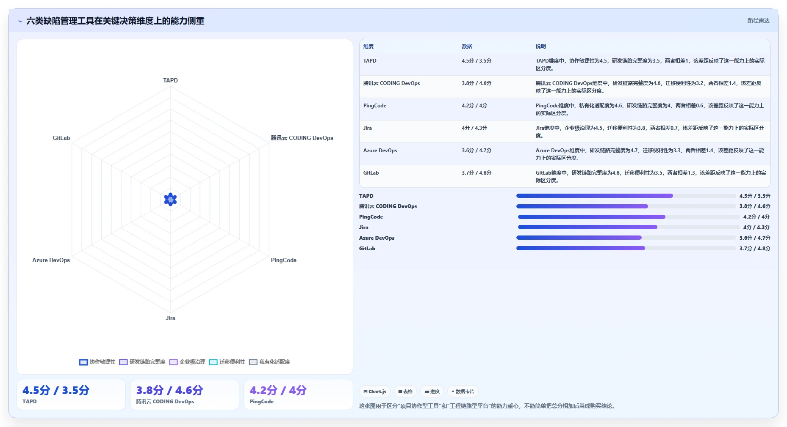Click the GitLab progress bar
The height and width of the screenshot is (427, 787).
[x=626, y=248]
